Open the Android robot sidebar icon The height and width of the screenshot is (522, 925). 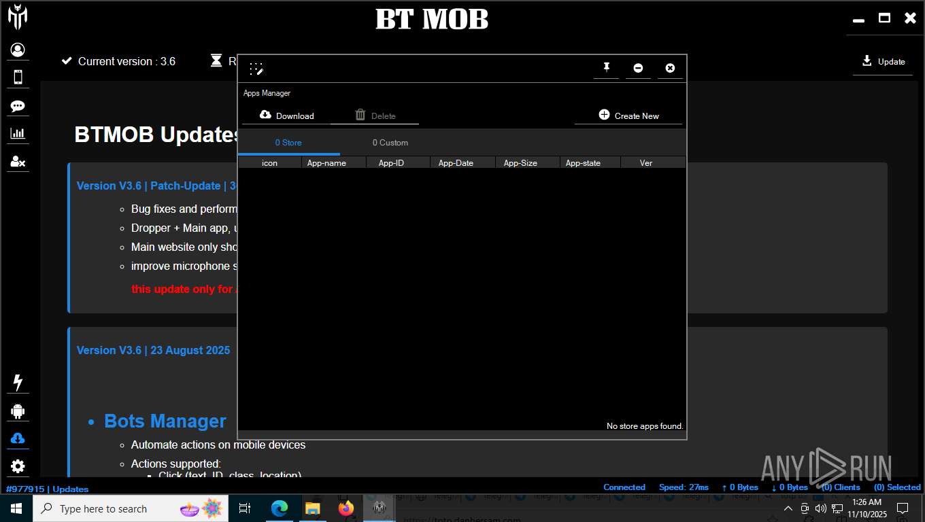click(18, 411)
